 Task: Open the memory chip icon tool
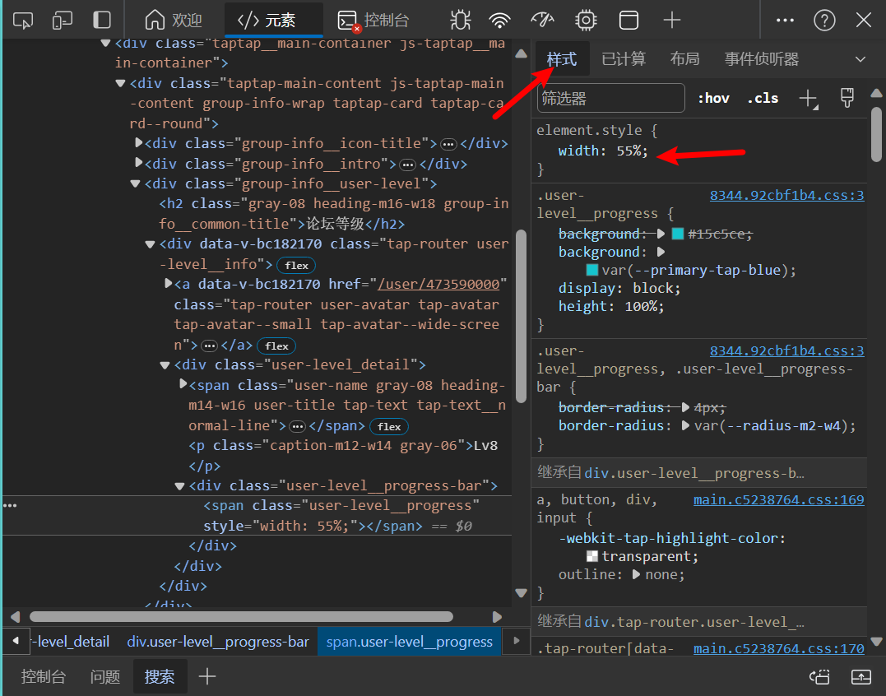tap(586, 21)
